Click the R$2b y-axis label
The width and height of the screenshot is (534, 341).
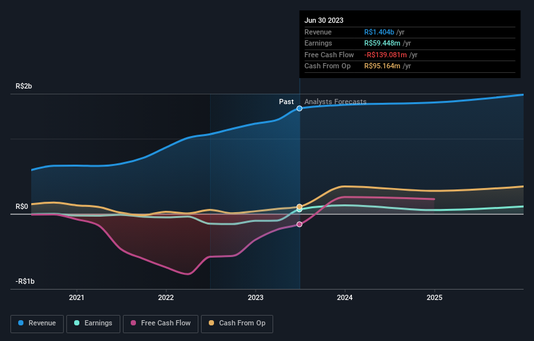tap(24, 86)
